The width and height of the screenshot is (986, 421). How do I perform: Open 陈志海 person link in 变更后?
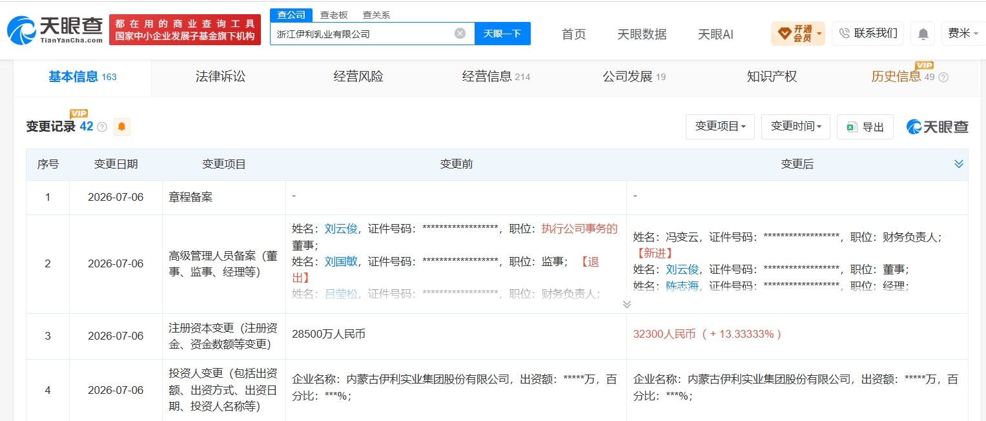[683, 286]
